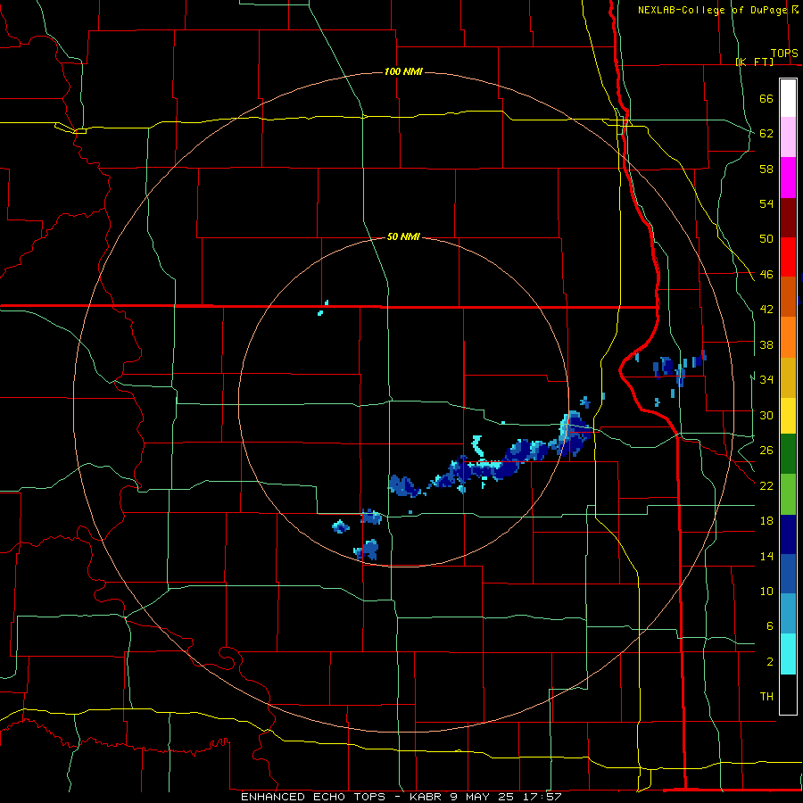Screen dimensions: 803x803
Task: Click the "30" legend value
Action: pyautogui.click(x=766, y=415)
